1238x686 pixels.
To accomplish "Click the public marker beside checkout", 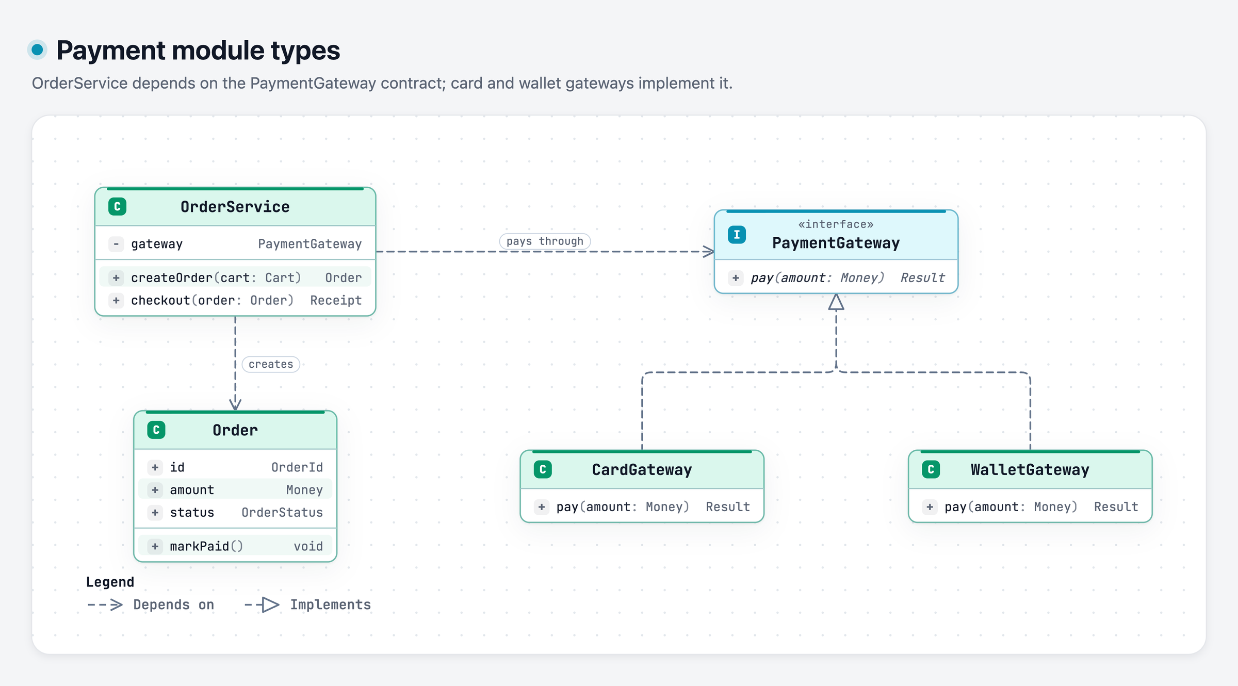I will point(117,300).
